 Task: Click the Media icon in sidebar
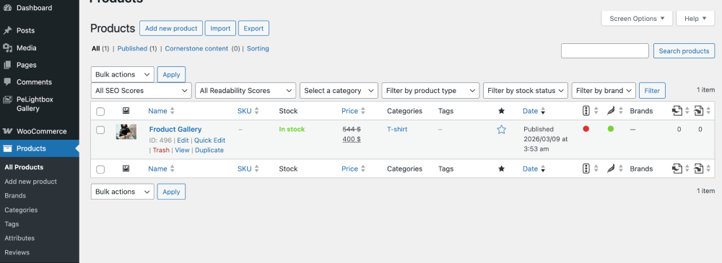(7, 48)
